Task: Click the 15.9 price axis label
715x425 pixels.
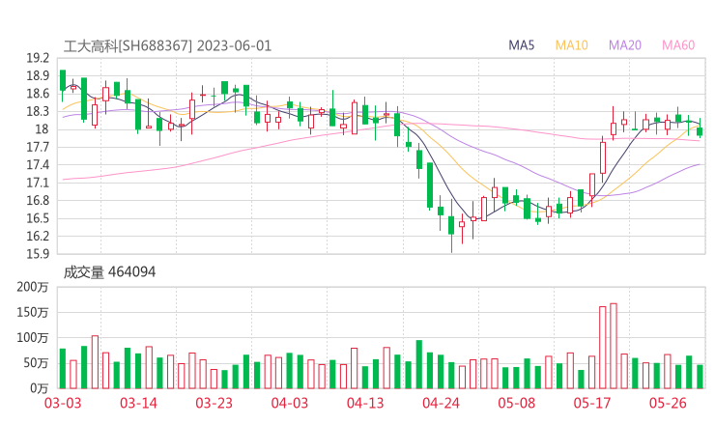Action: pyautogui.click(x=38, y=253)
